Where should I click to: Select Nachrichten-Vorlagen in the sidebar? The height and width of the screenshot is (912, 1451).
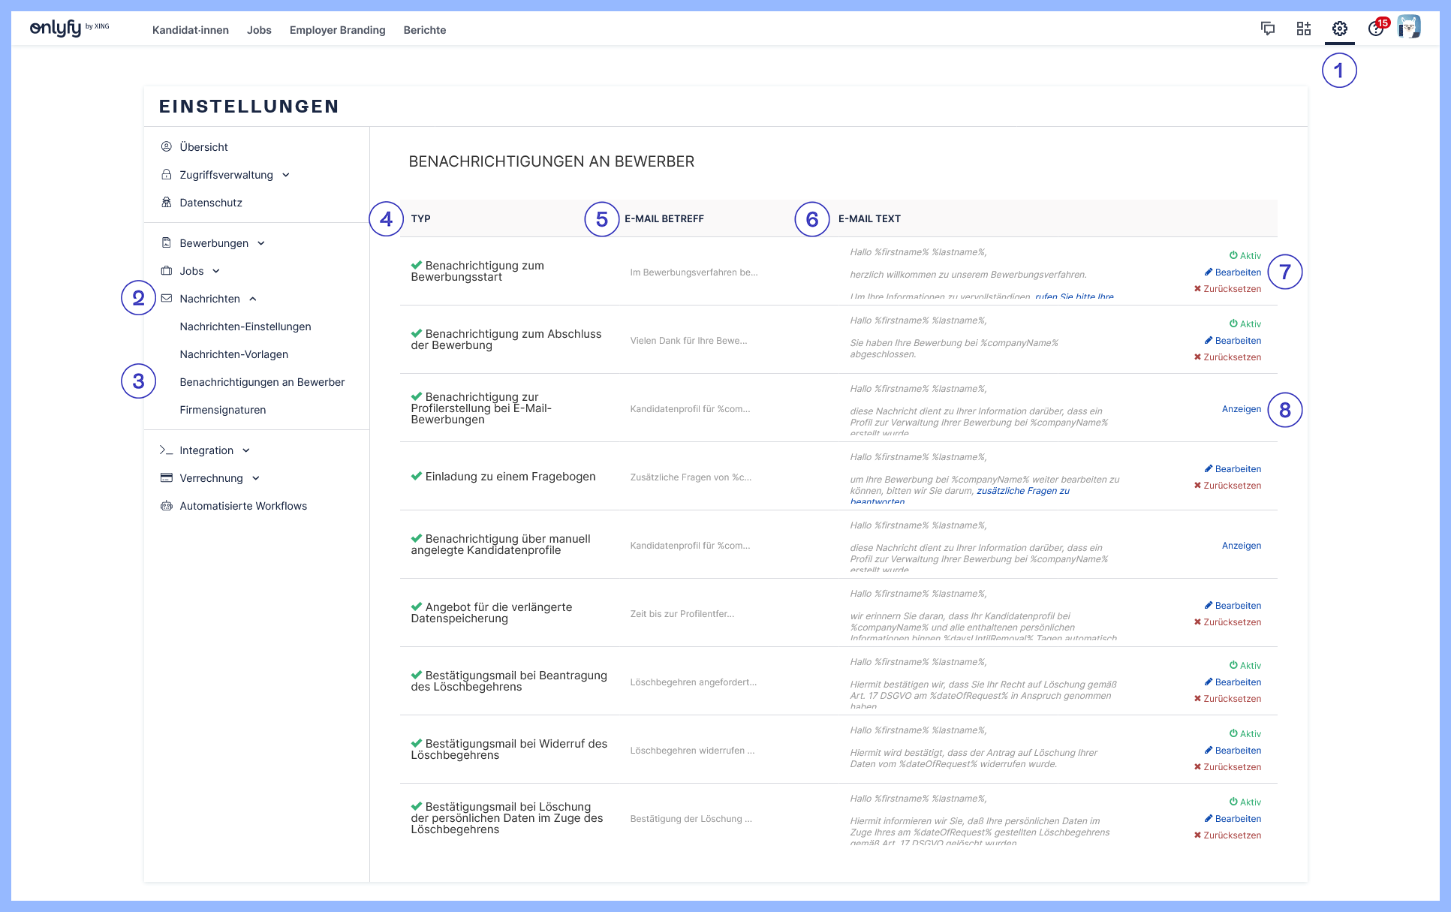233,354
